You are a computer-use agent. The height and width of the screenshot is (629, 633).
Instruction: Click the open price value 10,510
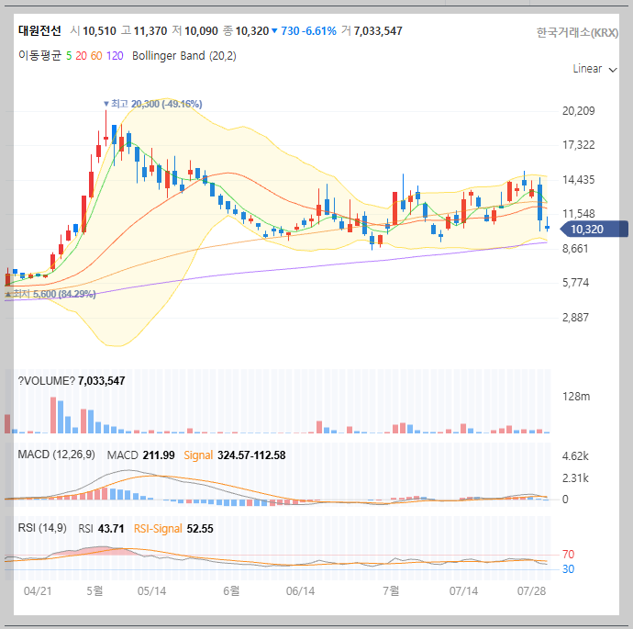(99, 31)
